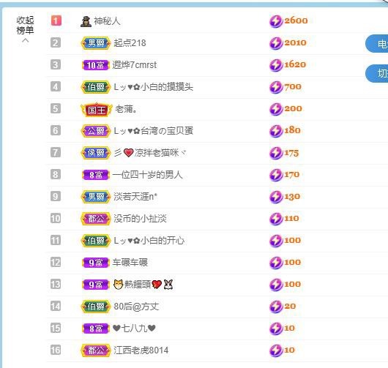
Task: Open user 起点218 profile
Action: 130,43
